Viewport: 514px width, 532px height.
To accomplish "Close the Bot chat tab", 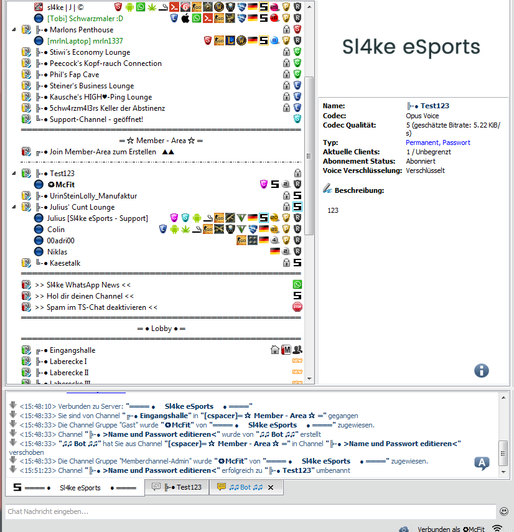I will pyautogui.click(x=271, y=488).
